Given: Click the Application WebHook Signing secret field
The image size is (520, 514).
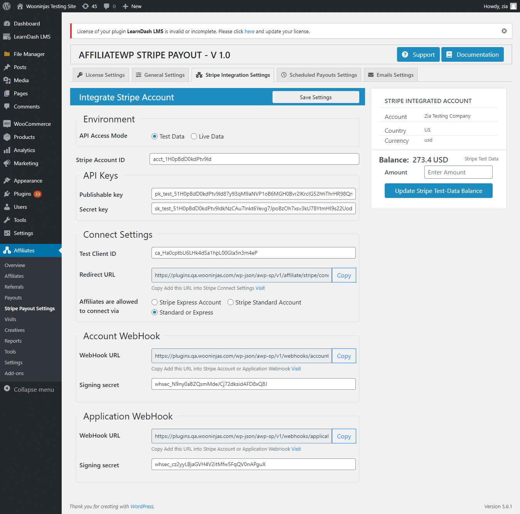Looking at the screenshot, I should pos(254,464).
